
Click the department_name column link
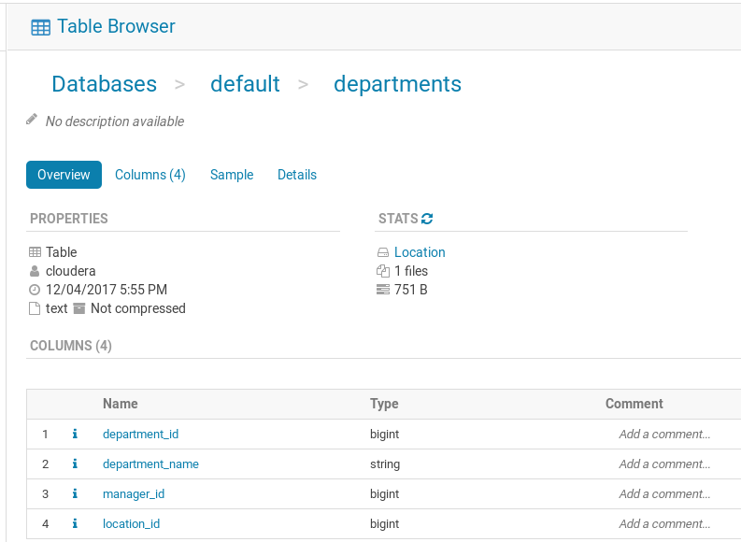[x=150, y=464]
